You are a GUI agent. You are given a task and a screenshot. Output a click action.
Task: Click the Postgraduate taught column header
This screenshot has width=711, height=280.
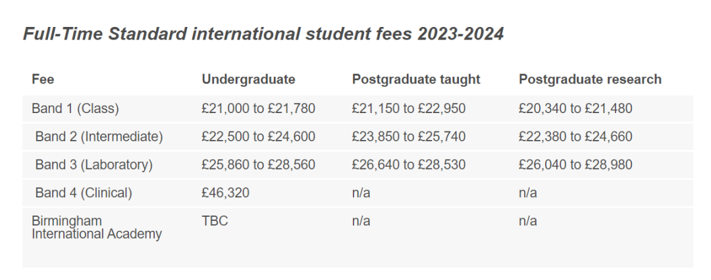pyautogui.click(x=416, y=80)
